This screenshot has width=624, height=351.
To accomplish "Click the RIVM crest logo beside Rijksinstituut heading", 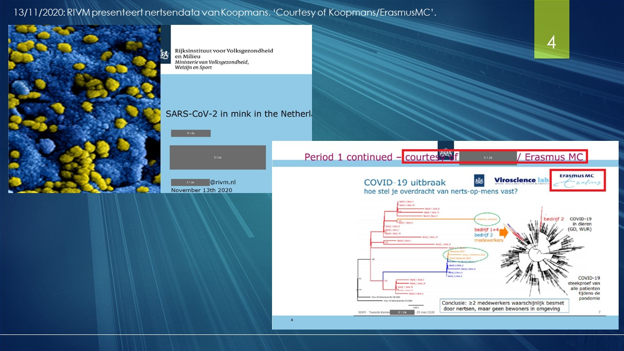I will point(165,54).
